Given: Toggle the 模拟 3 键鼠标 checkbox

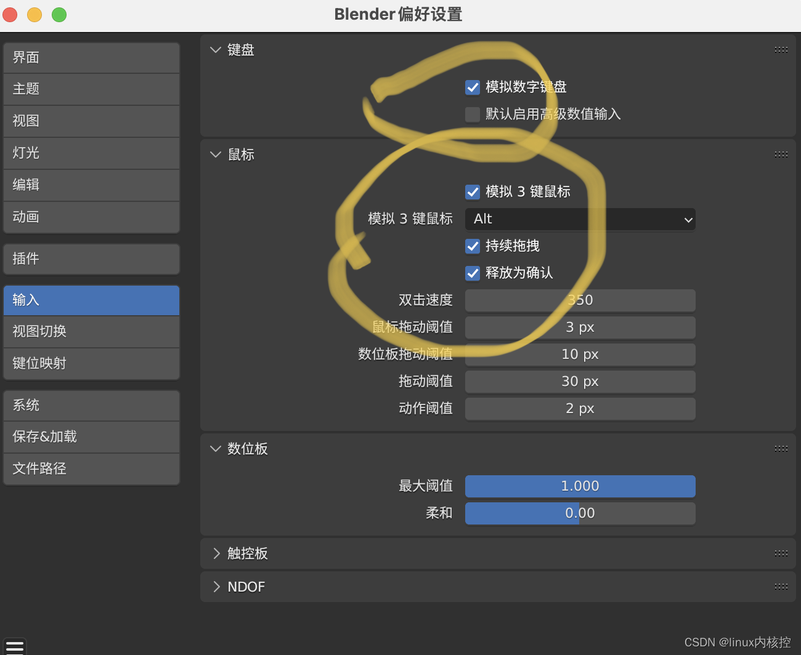Looking at the screenshot, I should [x=473, y=192].
